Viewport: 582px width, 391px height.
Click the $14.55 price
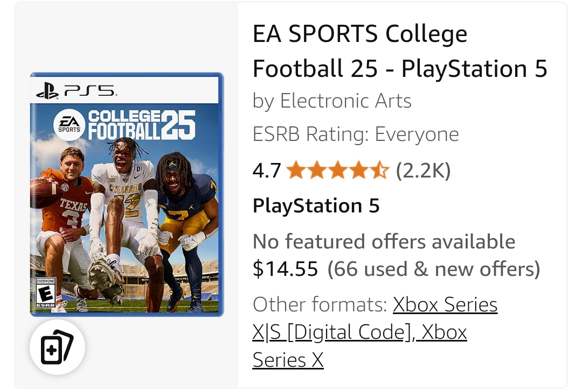pyautogui.click(x=285, y=269)
